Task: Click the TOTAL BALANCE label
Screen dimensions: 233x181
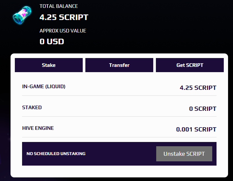Action: coord(59,6)
